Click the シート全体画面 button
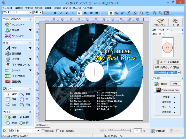Viewport: 186px width, 139px height. click(x=167, y=62)
